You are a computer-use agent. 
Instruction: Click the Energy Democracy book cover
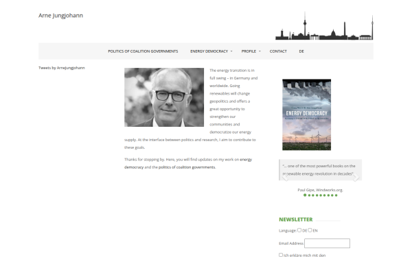[x=306, y=114]
